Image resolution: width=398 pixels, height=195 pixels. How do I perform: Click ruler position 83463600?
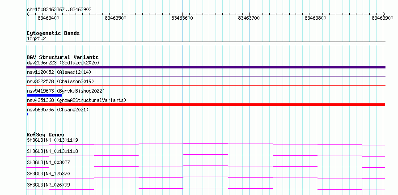pos(182,18)
